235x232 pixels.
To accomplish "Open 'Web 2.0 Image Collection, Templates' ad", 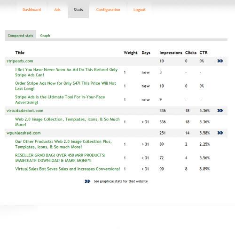I will 67,122.
